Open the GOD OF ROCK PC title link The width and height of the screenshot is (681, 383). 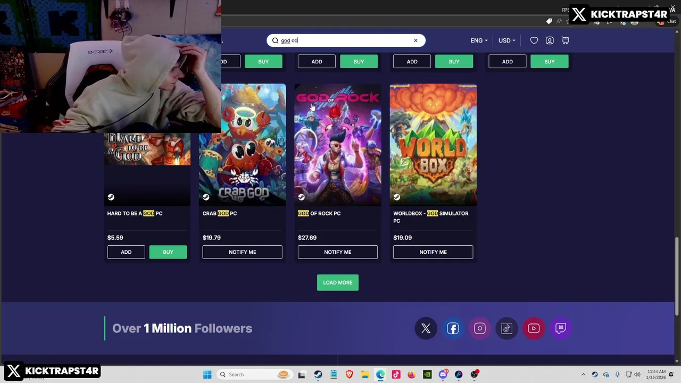(319, 213)
